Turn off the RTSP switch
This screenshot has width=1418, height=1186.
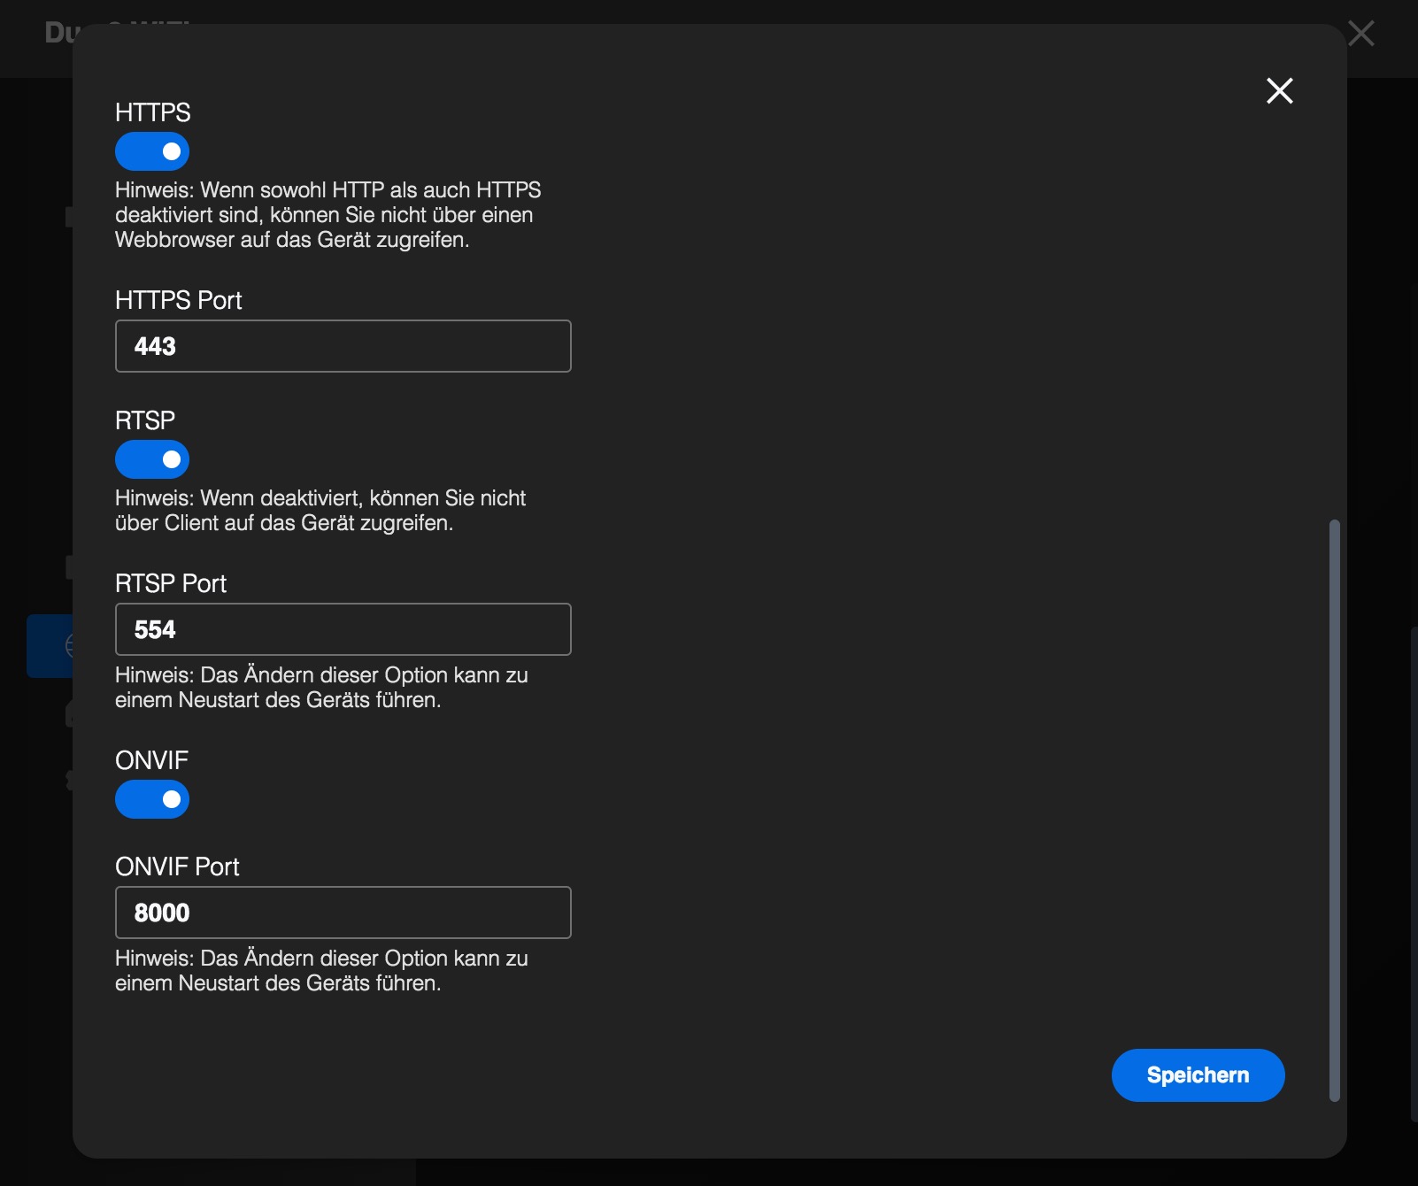point(152,459)
